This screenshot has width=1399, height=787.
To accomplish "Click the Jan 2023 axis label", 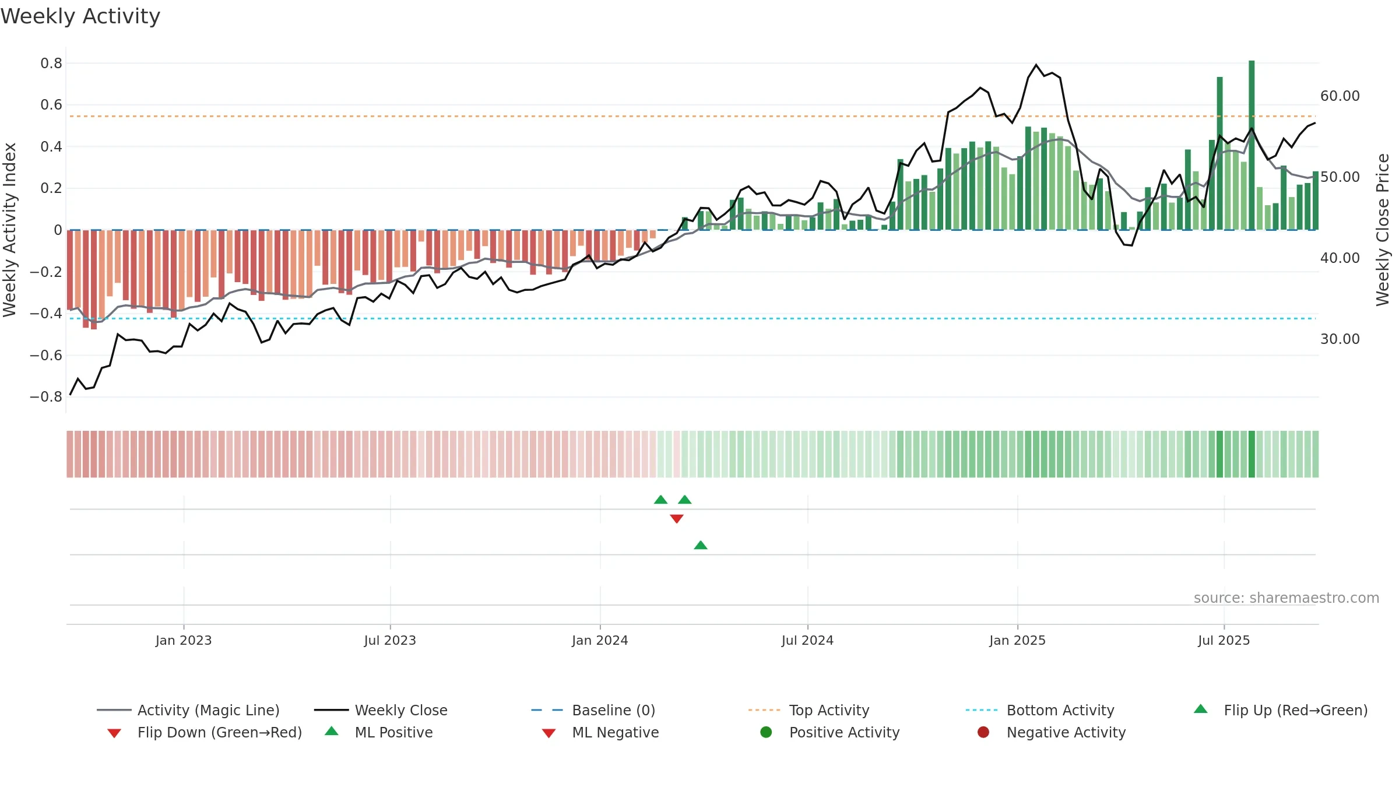I will pos(184,640).
